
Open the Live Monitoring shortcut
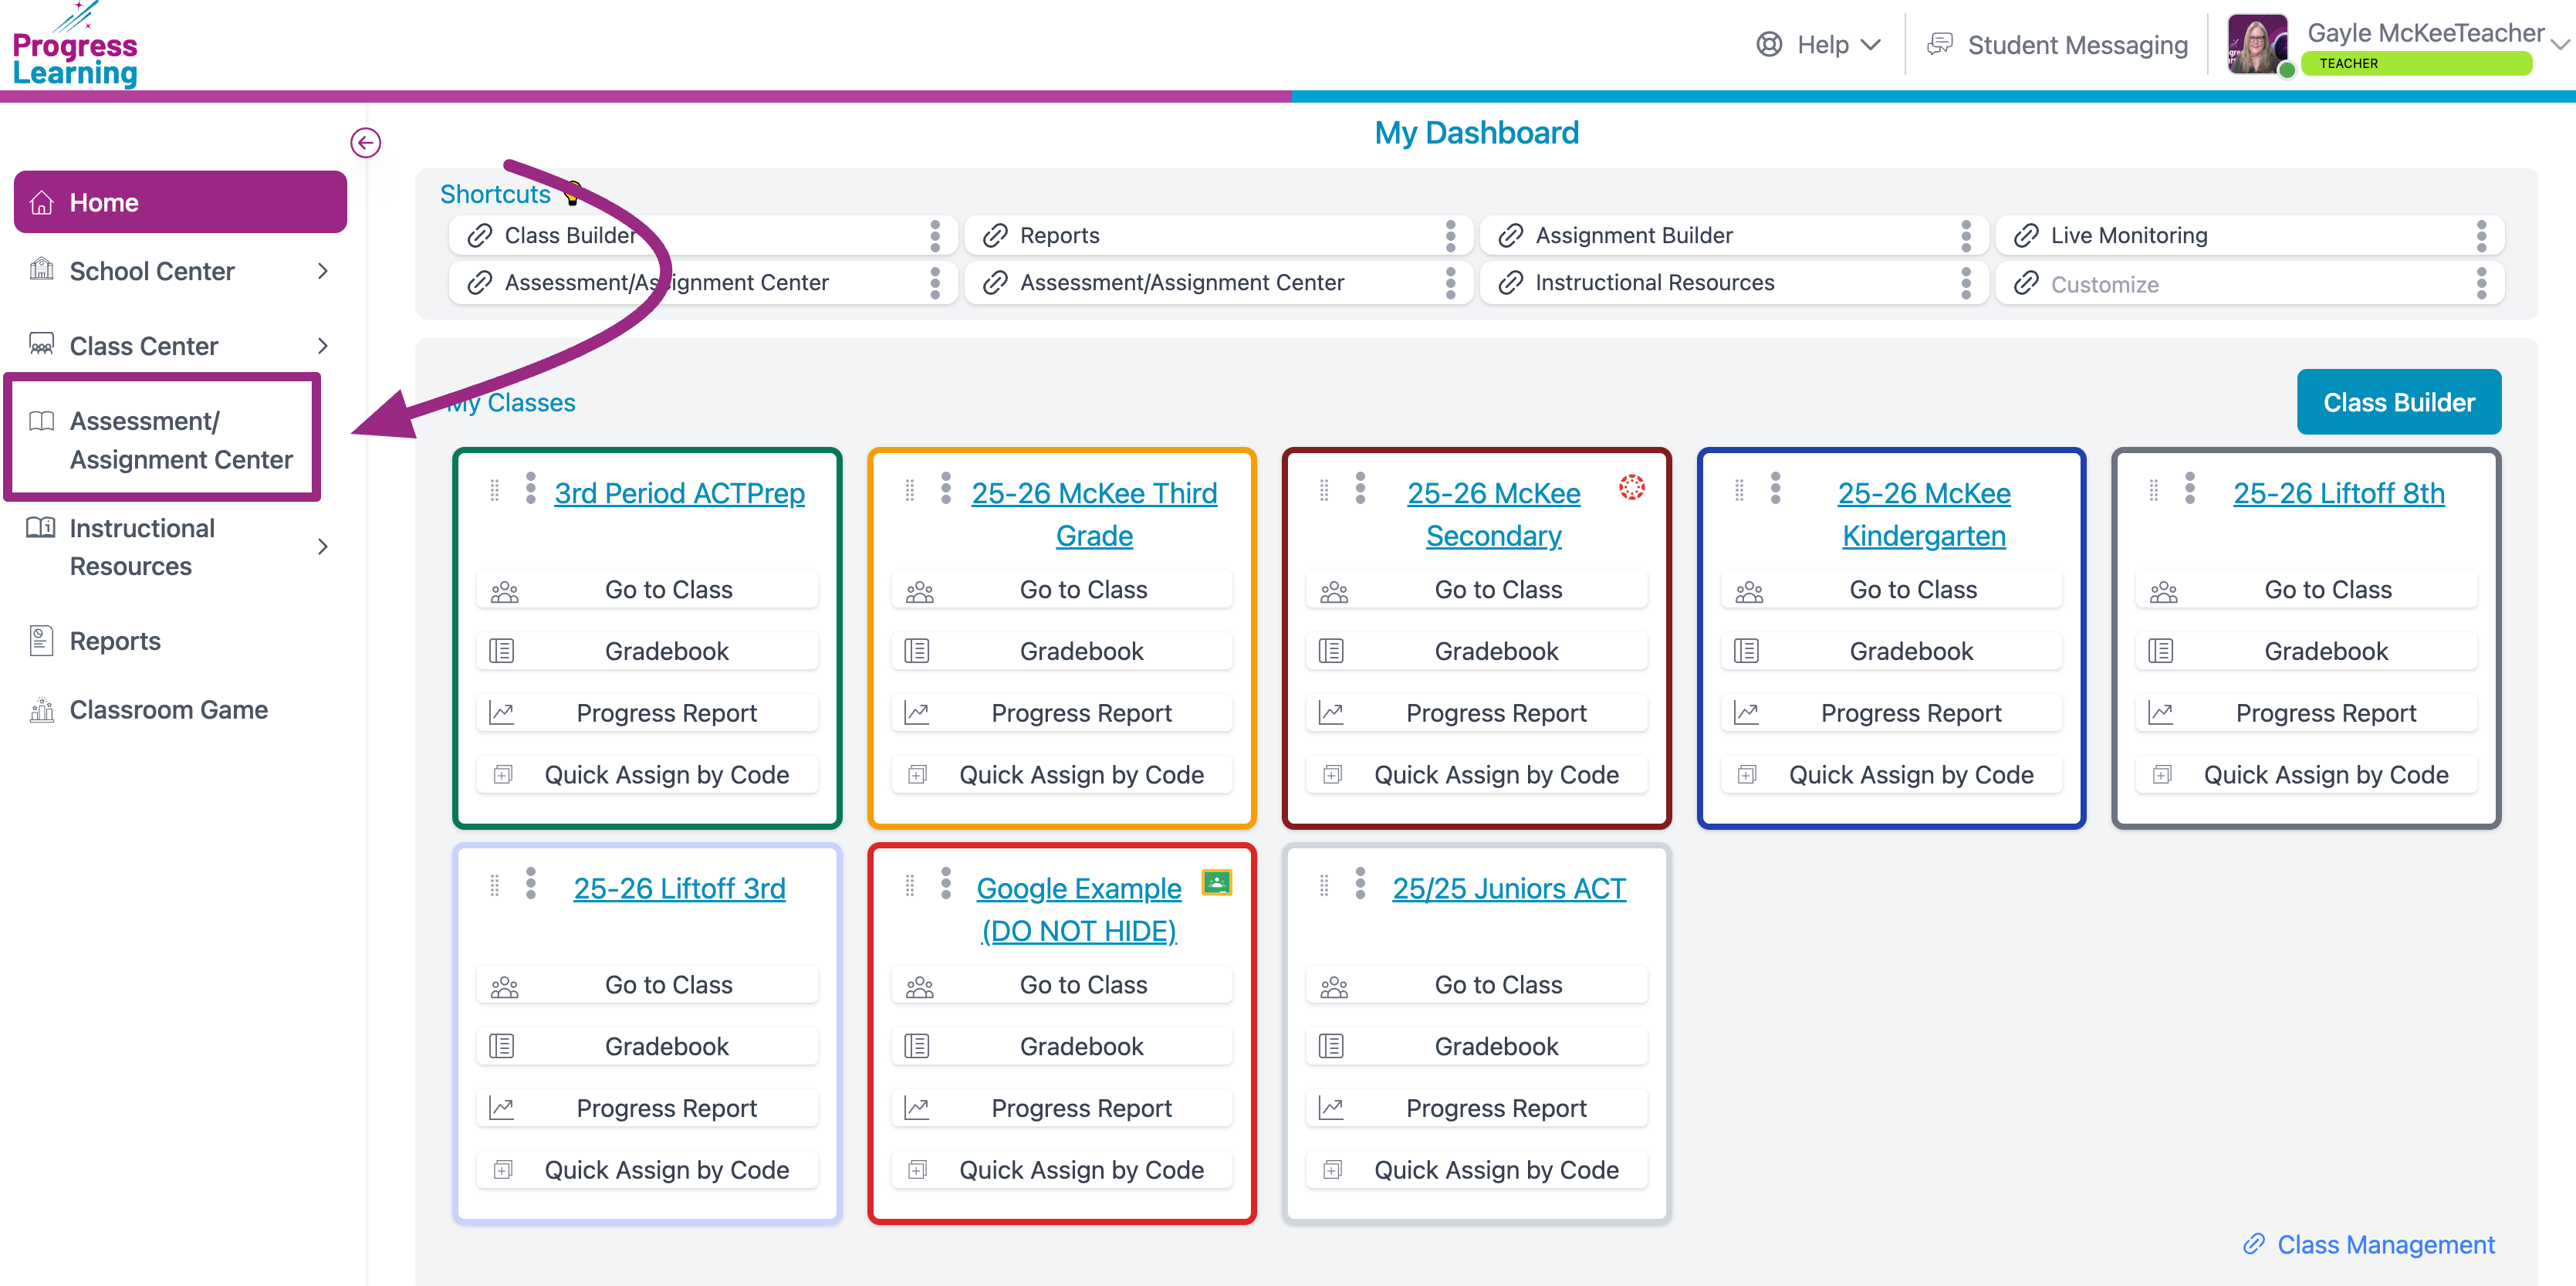(2250, 236)
